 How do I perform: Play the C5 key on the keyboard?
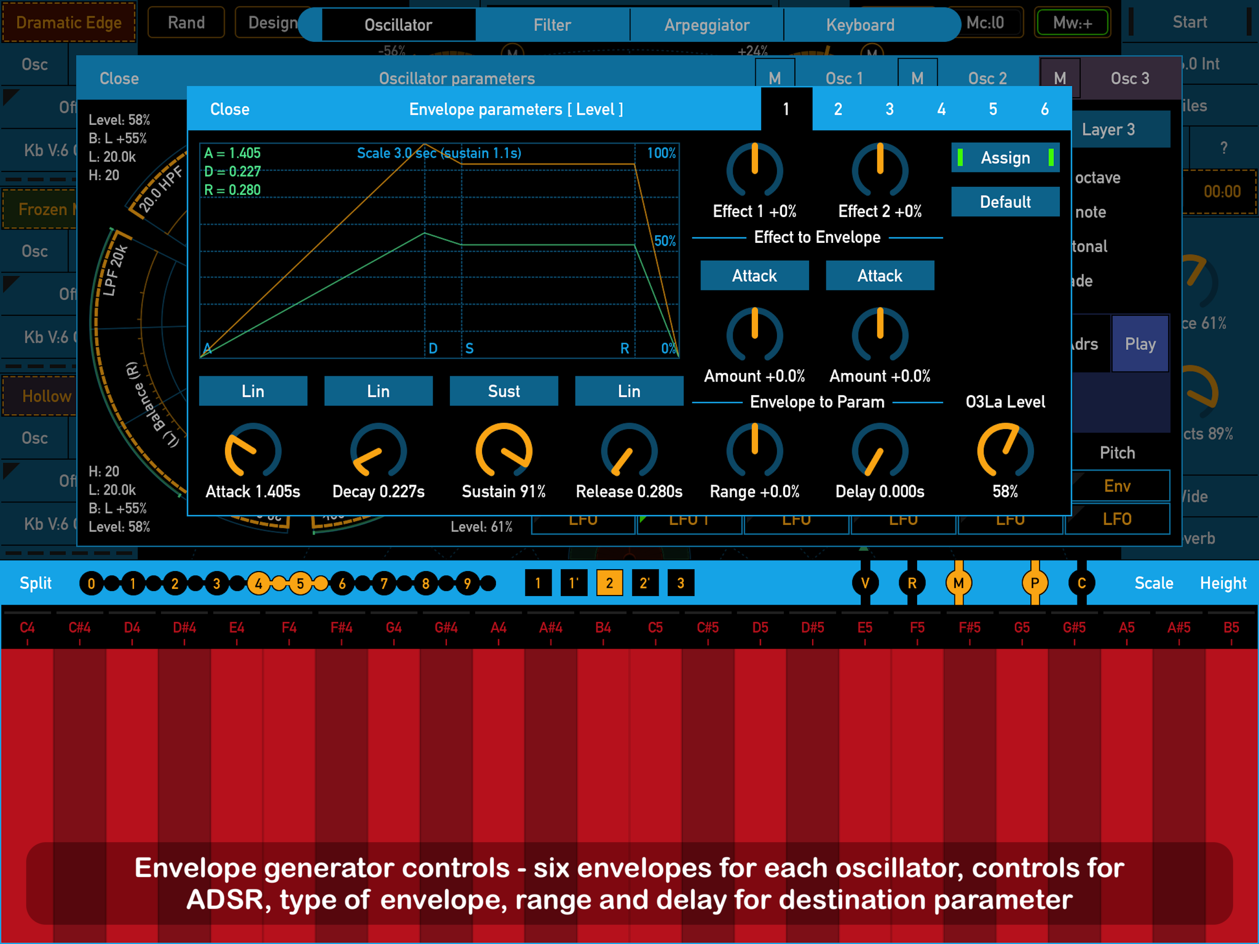(655, 740)
